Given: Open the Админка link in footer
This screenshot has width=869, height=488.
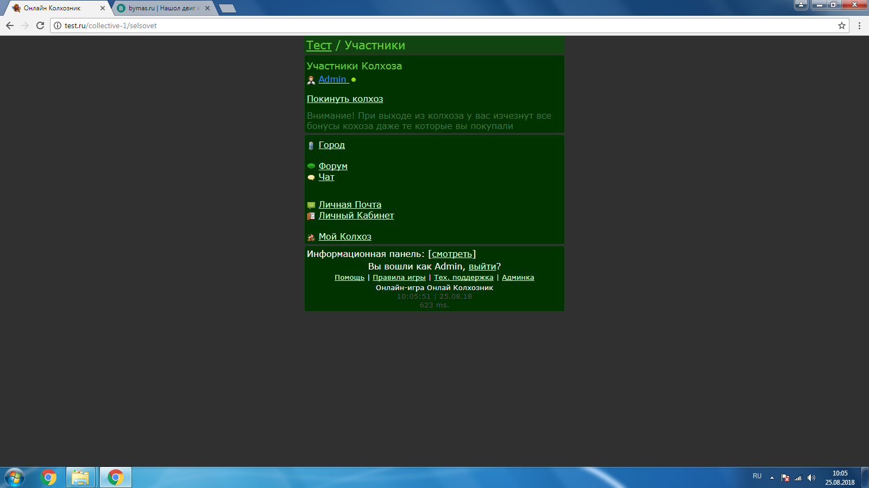Looking at the screenshot, I should [x=518, y=278].
